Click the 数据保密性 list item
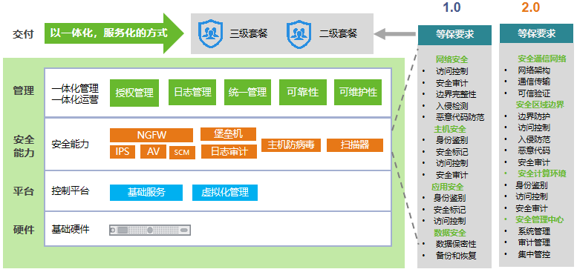 [456, 244]
